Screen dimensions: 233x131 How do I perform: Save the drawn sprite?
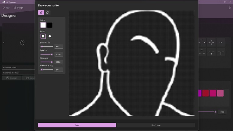point(77,125)
